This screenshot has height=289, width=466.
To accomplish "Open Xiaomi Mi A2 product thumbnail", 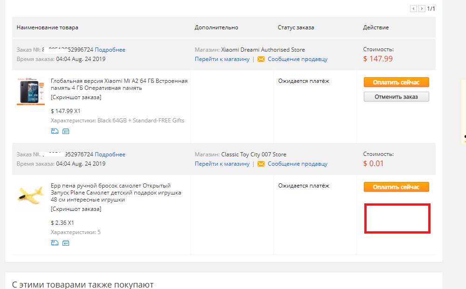I will (x=31, y=91).
